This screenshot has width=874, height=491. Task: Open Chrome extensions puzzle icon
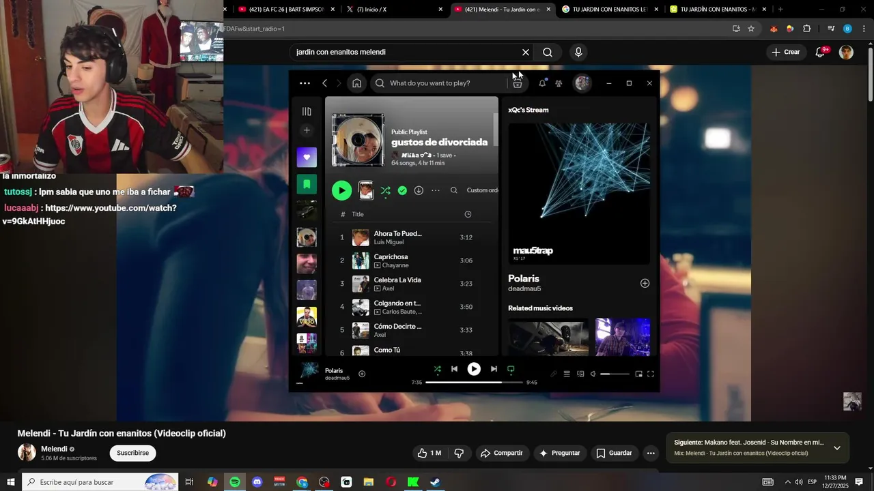coord(806,29)
